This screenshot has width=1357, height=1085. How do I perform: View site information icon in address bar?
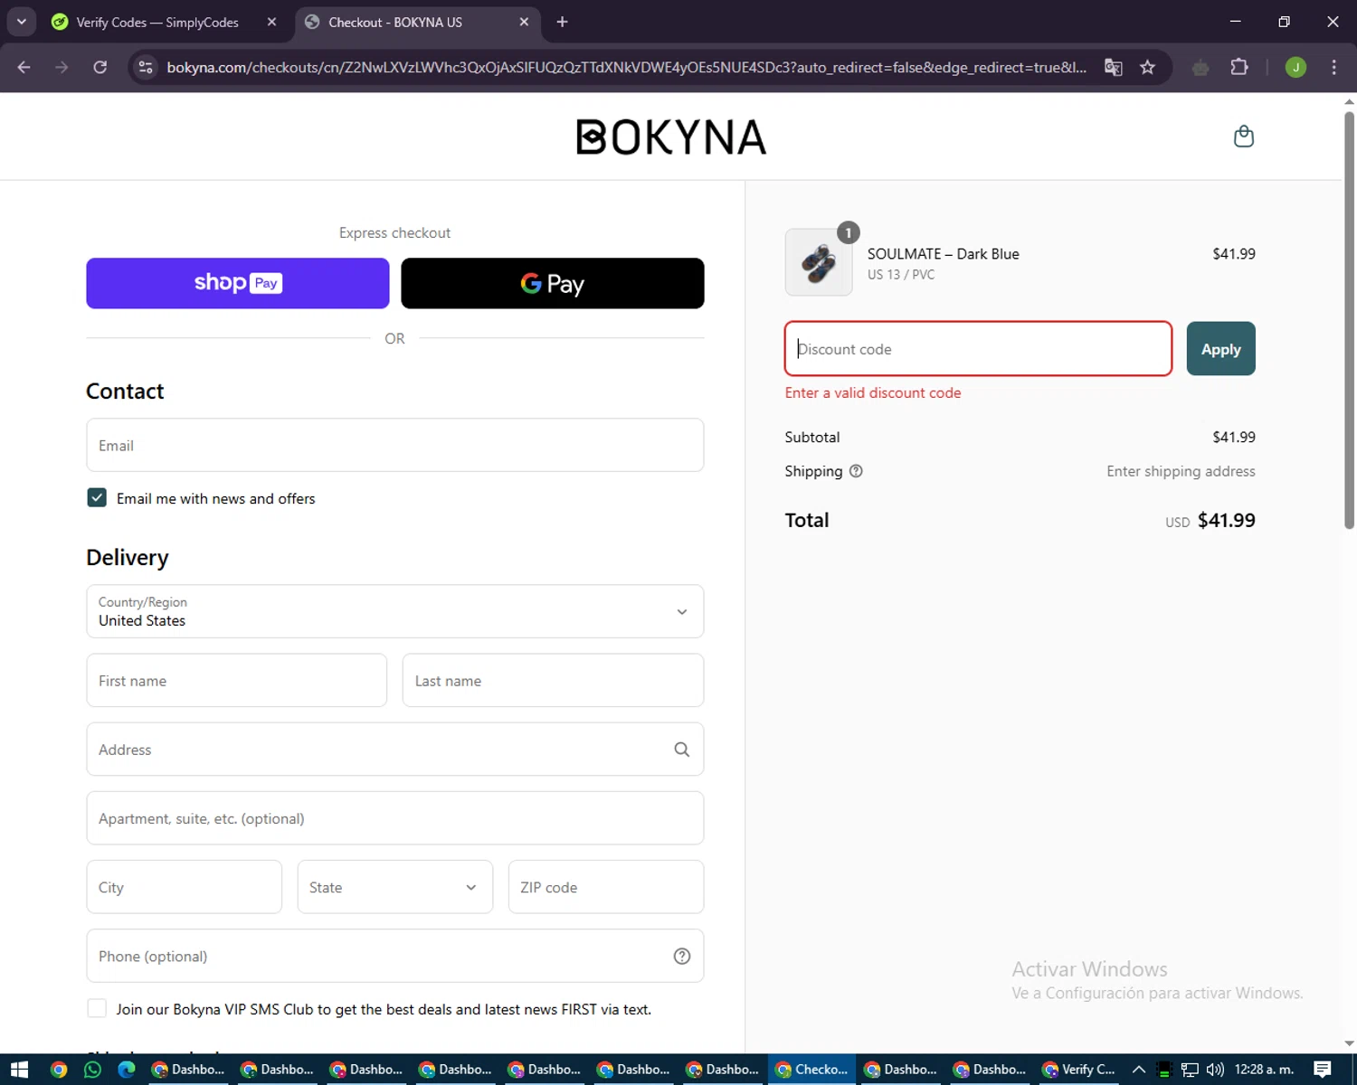pos(146,67)
